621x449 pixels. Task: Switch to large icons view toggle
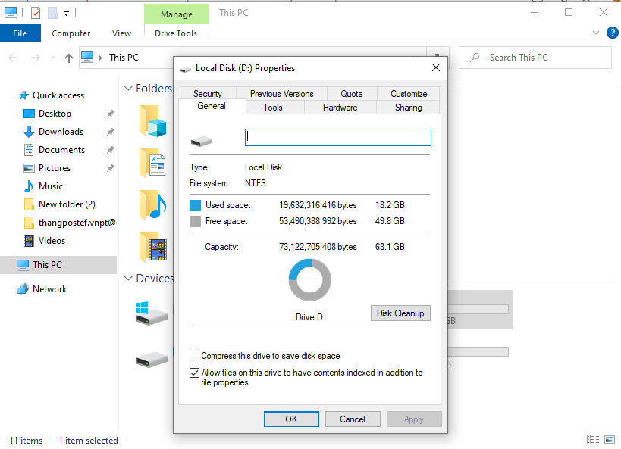click(x=610, y=440)
